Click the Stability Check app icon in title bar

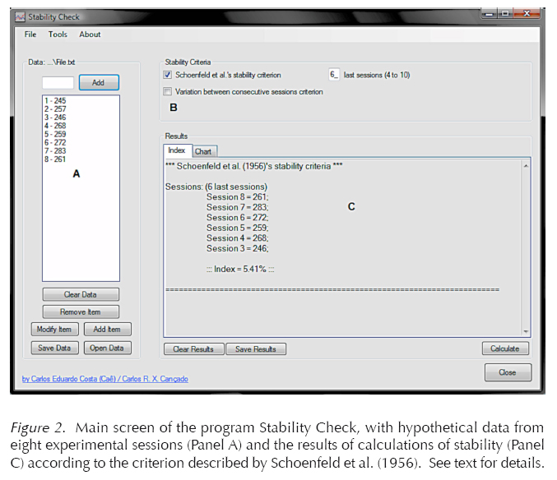tap(21, 16)
